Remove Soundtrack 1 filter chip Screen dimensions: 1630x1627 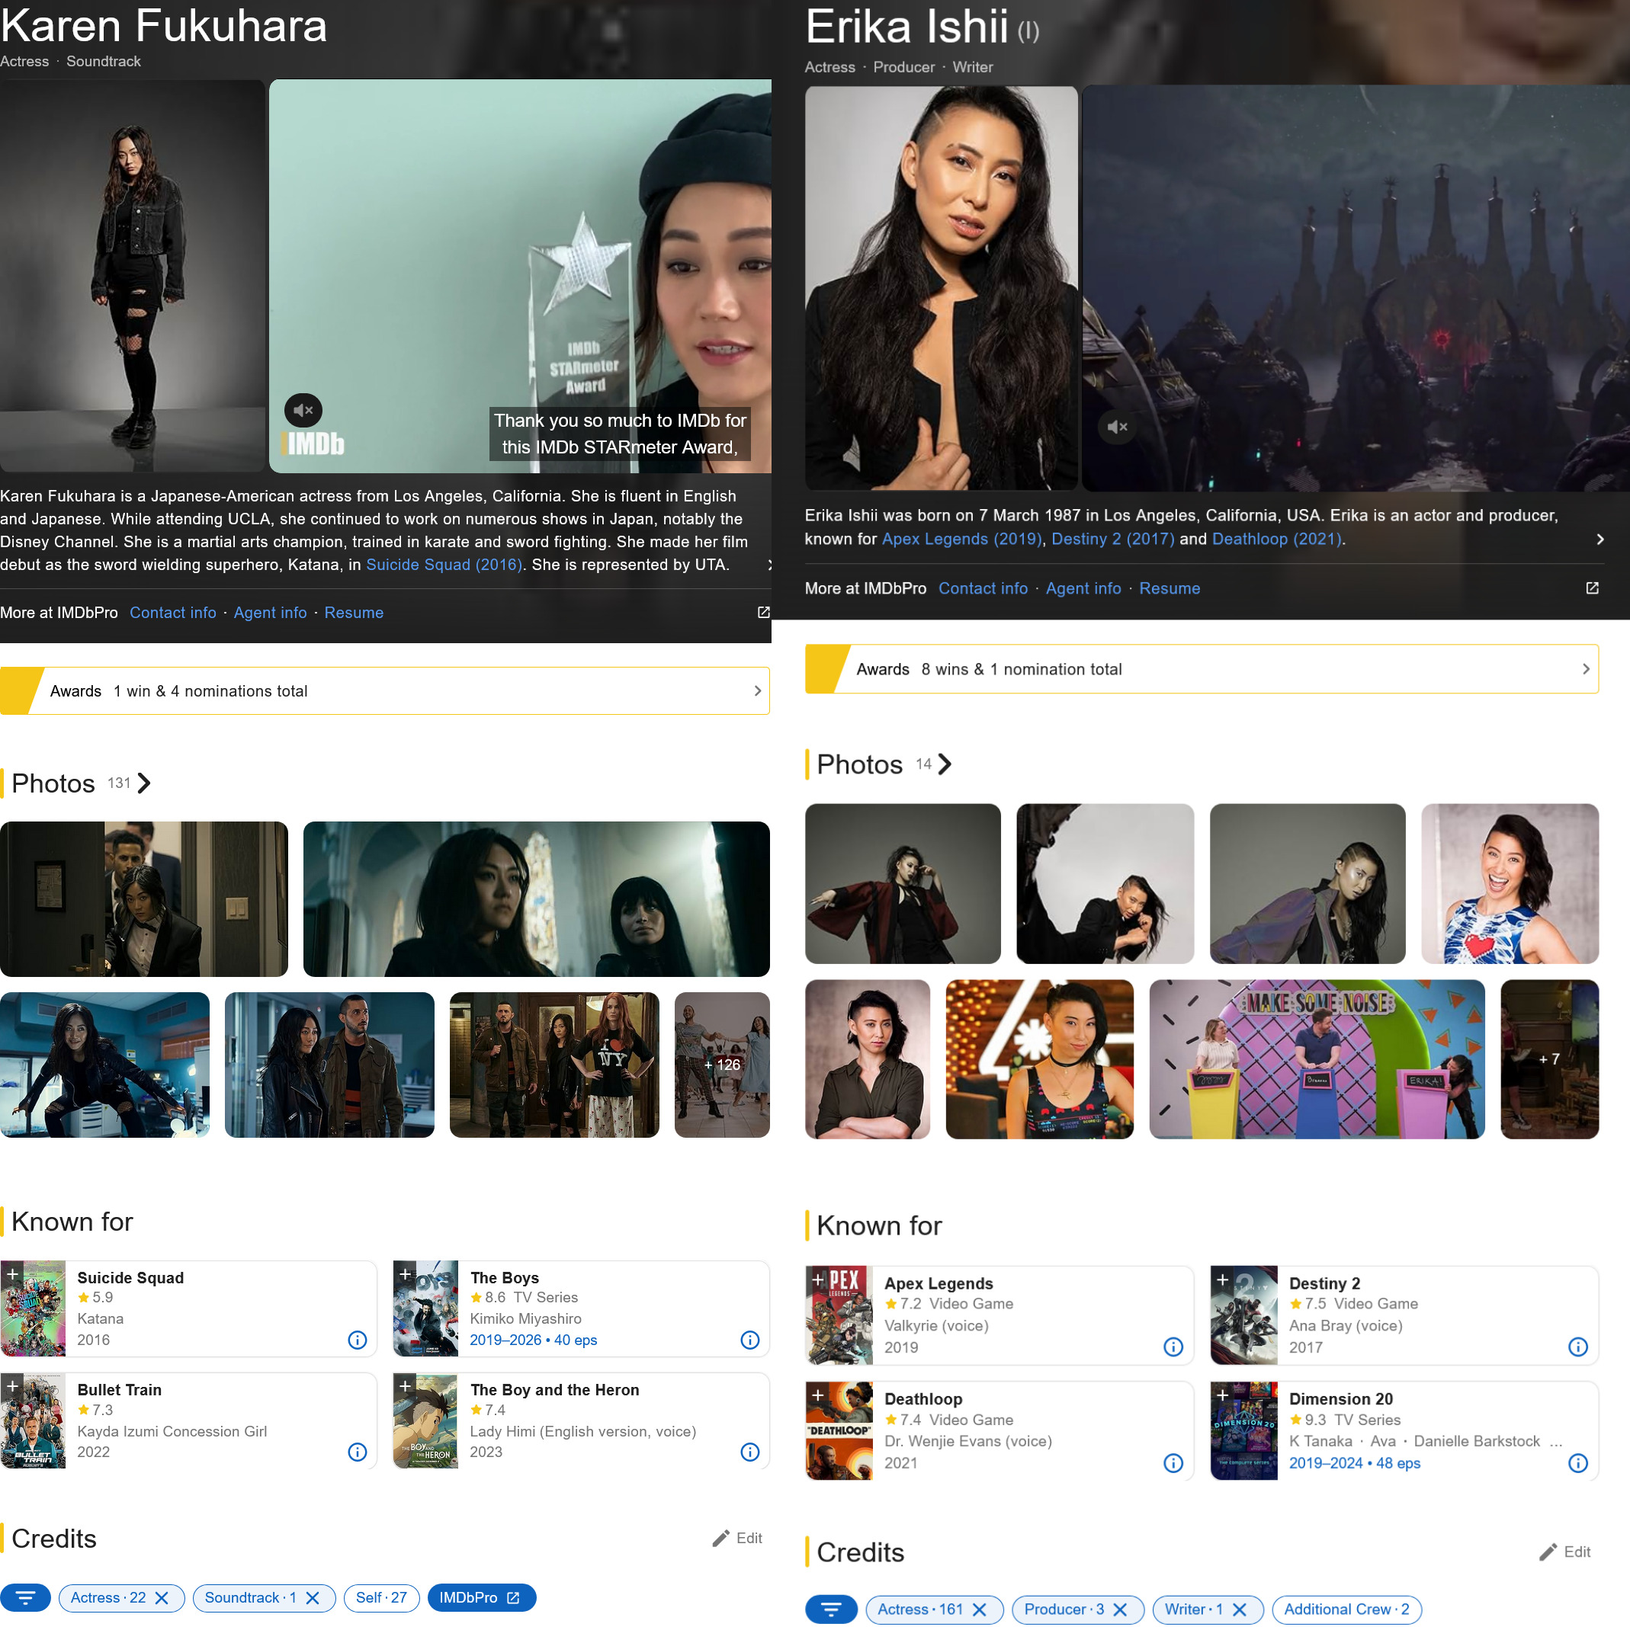click(x=312, y=1597)
